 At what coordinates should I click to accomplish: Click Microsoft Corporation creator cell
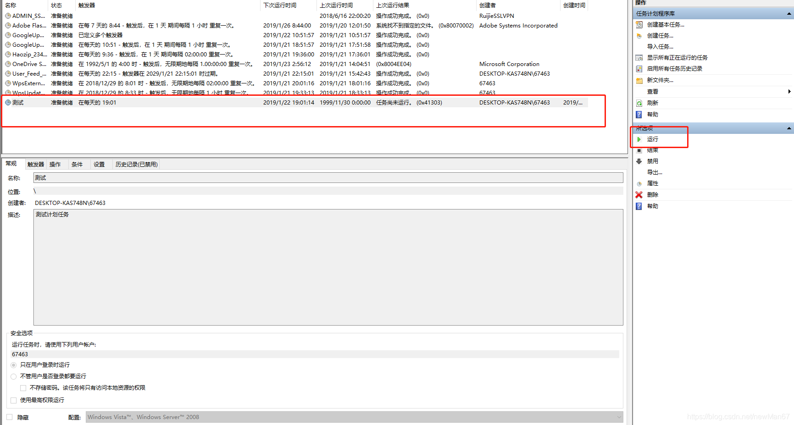(x=509, y=64)
